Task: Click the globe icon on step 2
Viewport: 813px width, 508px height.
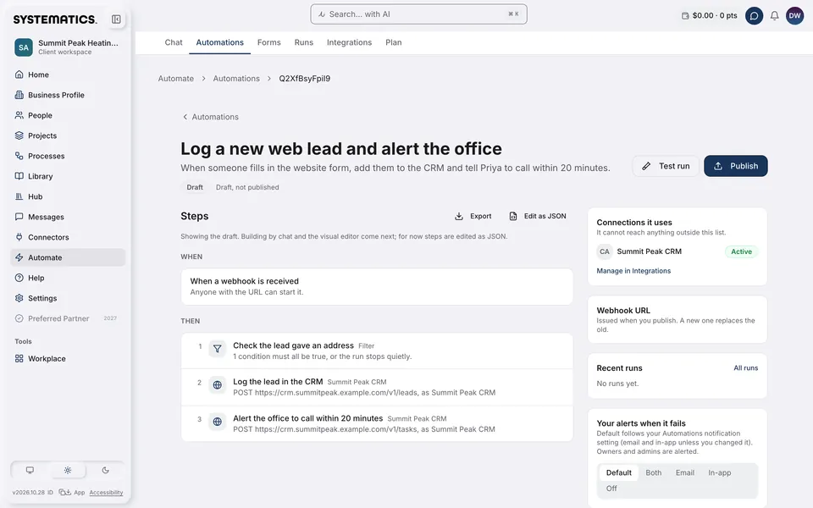Action: click(x=218, y=385)
